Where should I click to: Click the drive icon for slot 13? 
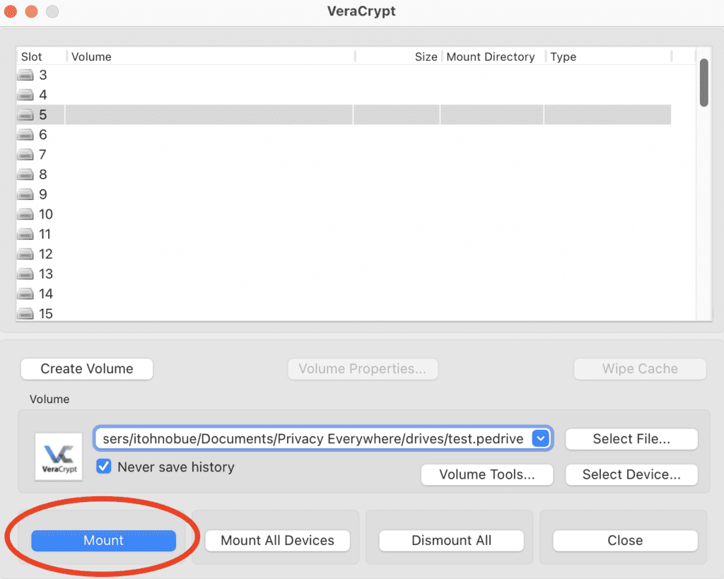(25, 274)
